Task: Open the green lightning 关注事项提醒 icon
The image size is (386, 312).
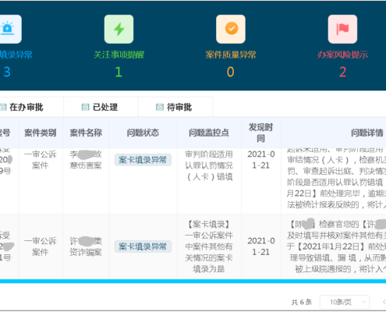Action: tap(119, 29)
